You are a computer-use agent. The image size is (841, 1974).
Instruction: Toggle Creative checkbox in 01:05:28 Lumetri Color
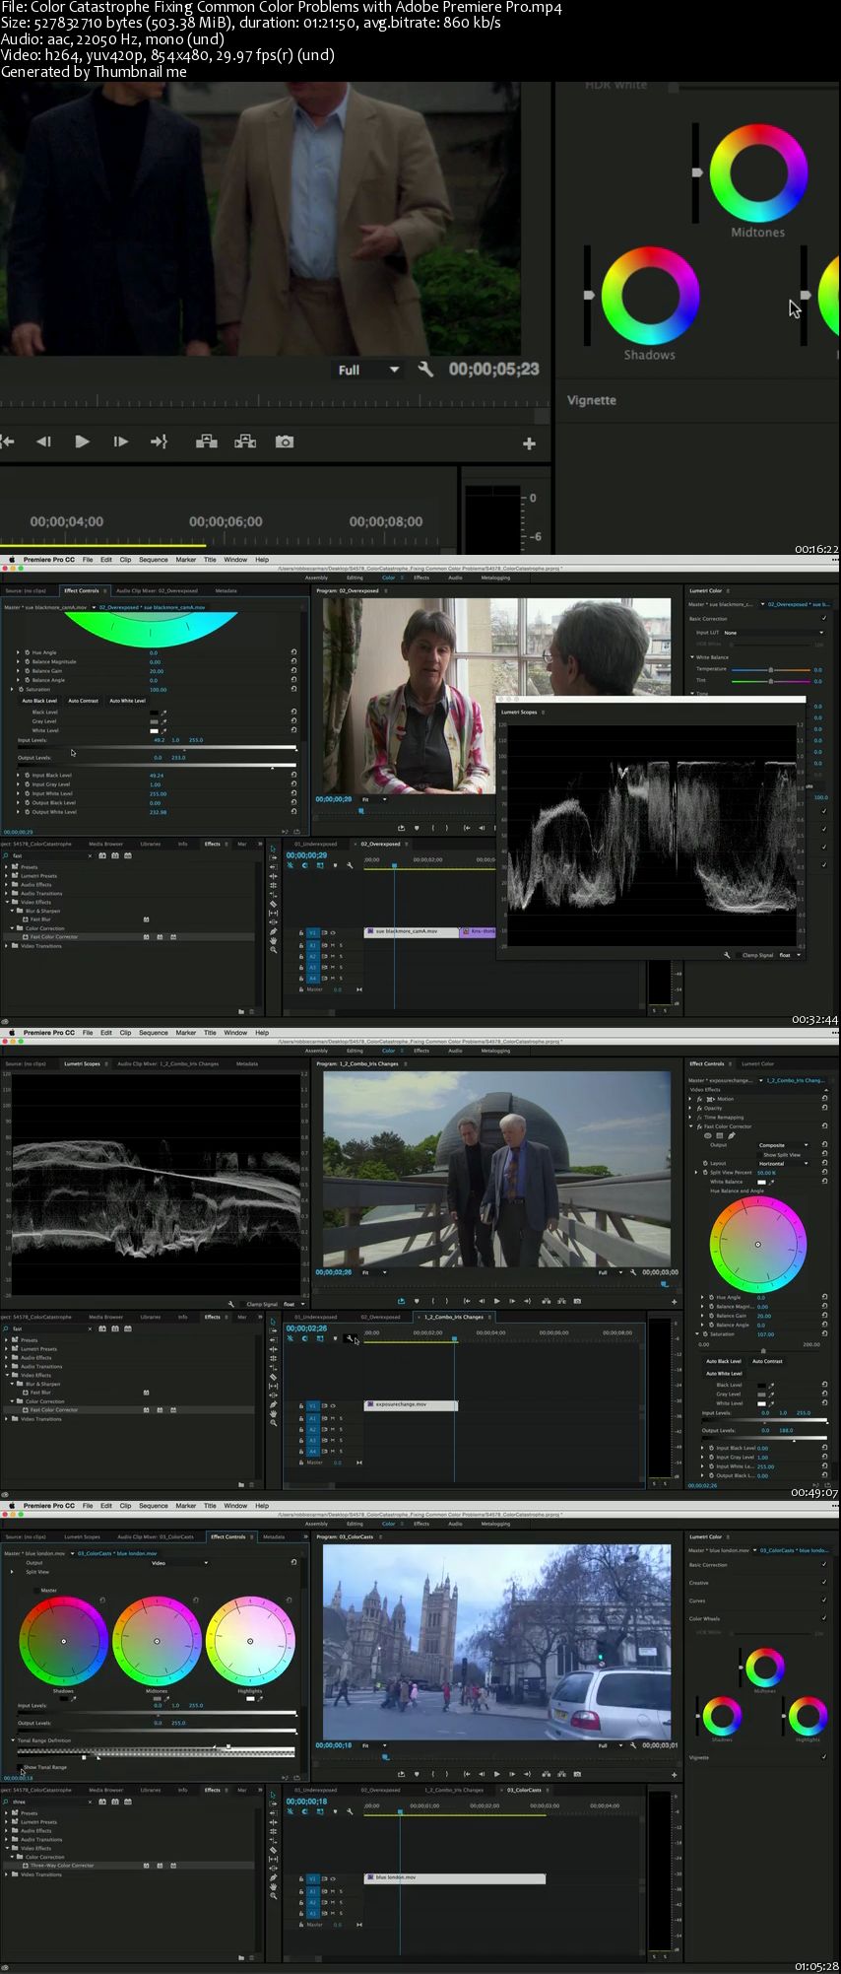(x=824, y=1582)
